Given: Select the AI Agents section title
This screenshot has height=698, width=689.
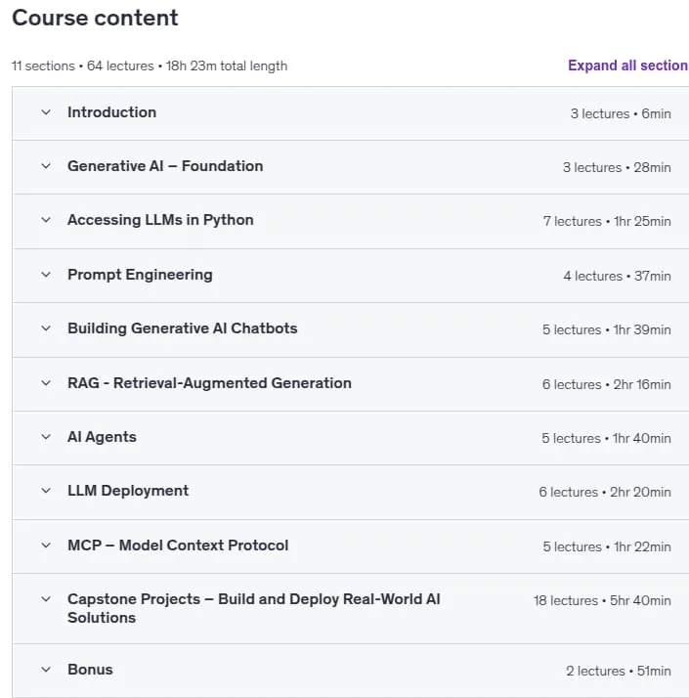Looking at the screenshot, I should pyautogui.click(x=102, y=437).
